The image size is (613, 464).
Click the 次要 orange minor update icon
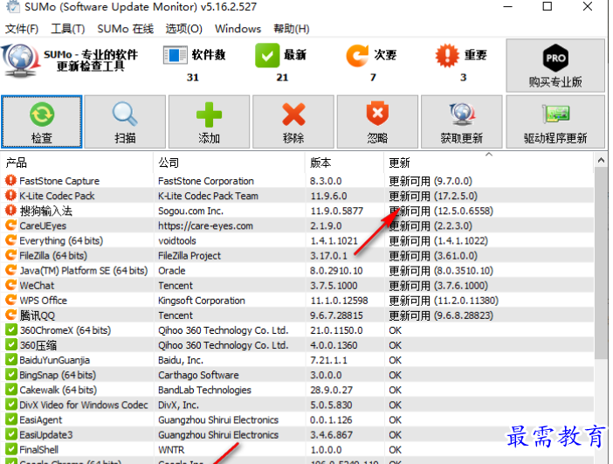[x=357, y=55]
